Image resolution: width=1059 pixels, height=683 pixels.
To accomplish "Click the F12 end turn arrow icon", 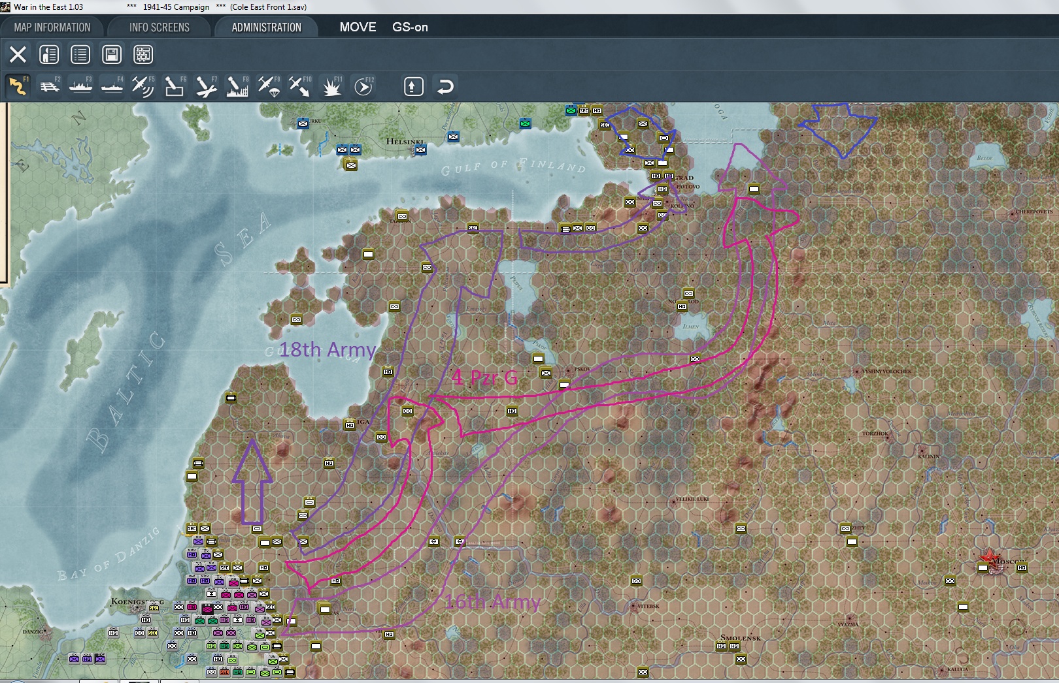I will click(x=363, y=86).
